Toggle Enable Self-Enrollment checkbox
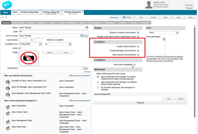198x134 pixels. pos(138,46)
